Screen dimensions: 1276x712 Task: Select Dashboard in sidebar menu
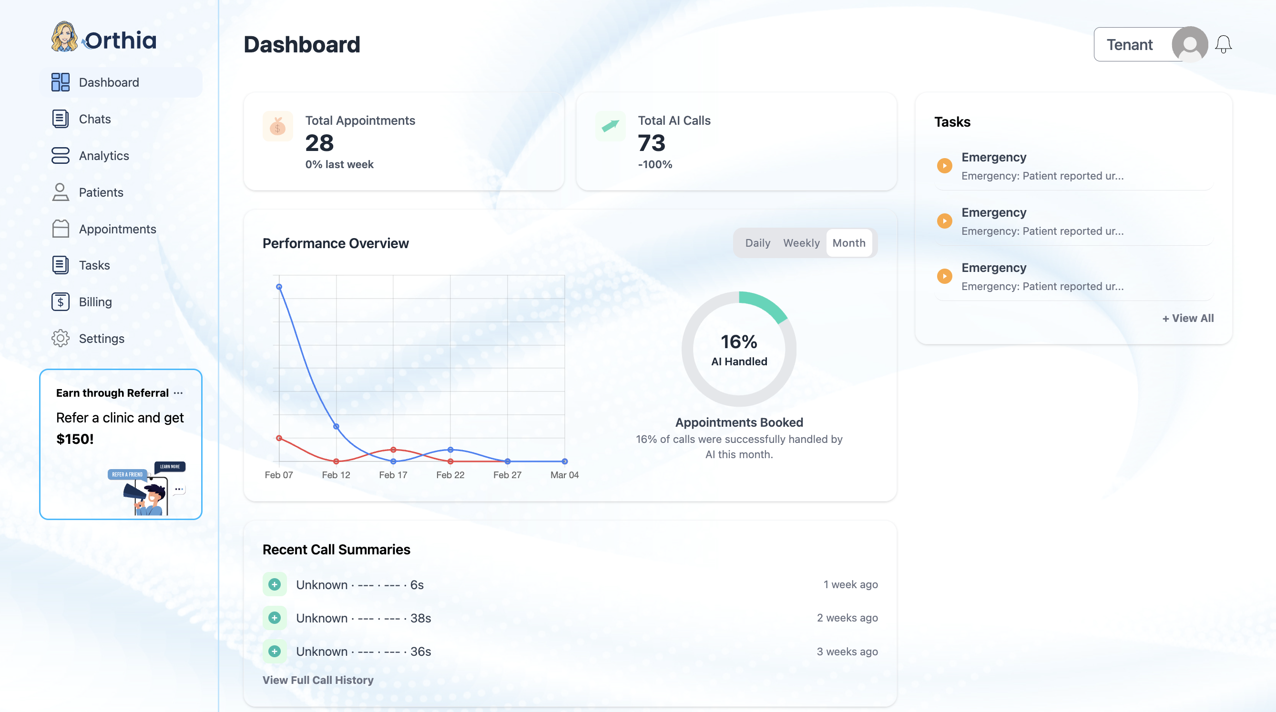(x=109, y=82)
